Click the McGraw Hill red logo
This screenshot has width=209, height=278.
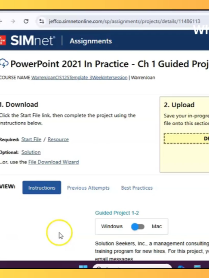click(3, 40)
